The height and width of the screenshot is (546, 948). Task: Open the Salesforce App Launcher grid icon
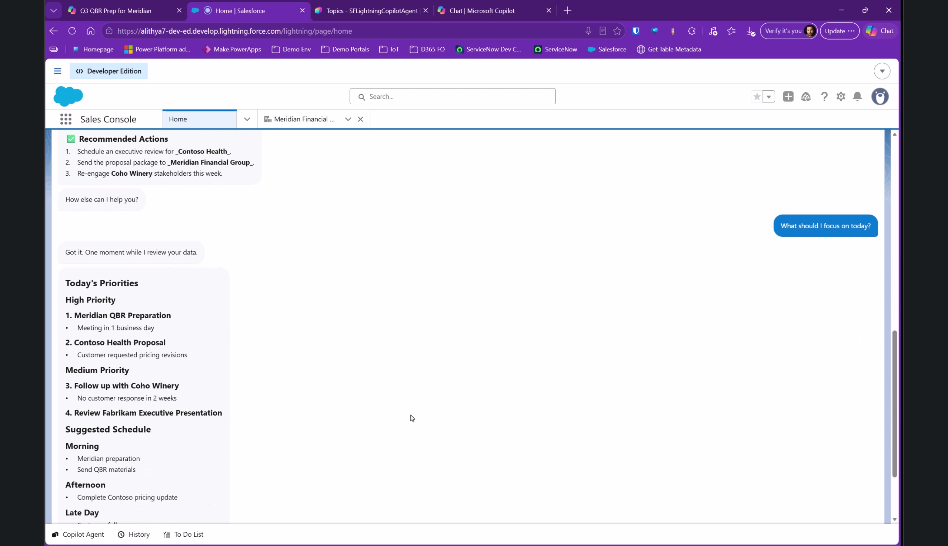(x=66, y=119)
